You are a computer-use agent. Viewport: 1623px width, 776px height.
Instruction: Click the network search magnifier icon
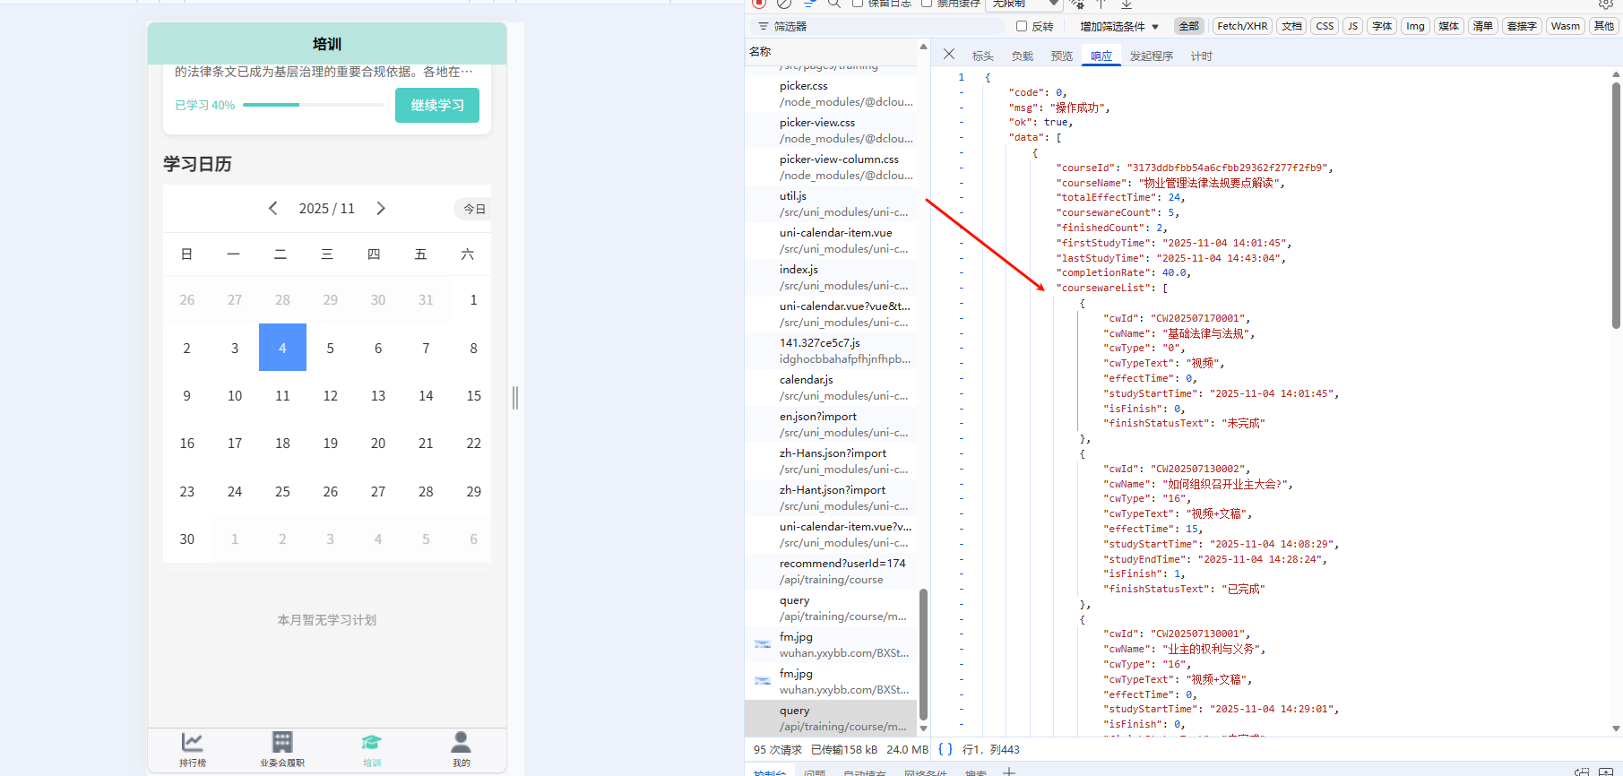tap(833, 4)
